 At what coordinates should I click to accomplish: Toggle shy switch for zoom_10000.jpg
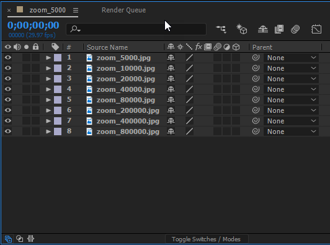click(x=171, y=68)
